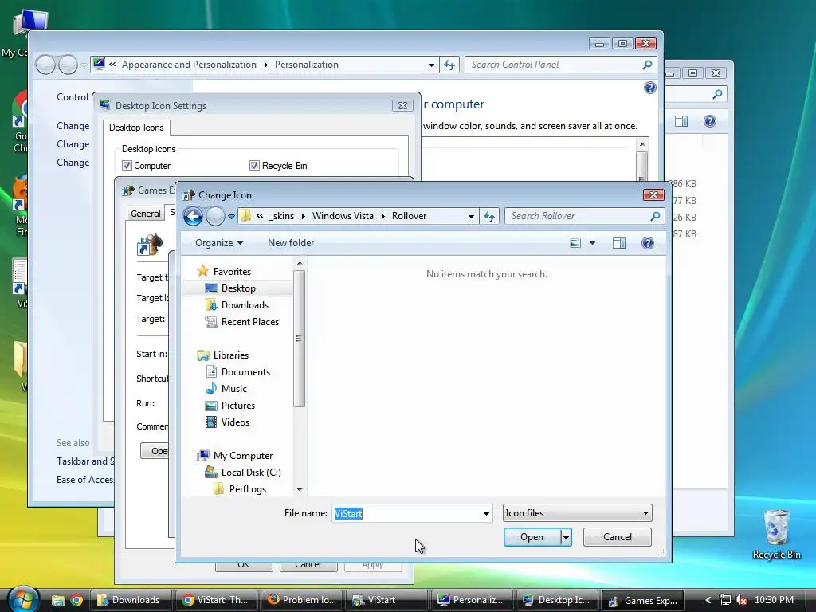Select Recycle Bin on the desktop

tap(776, 535)
